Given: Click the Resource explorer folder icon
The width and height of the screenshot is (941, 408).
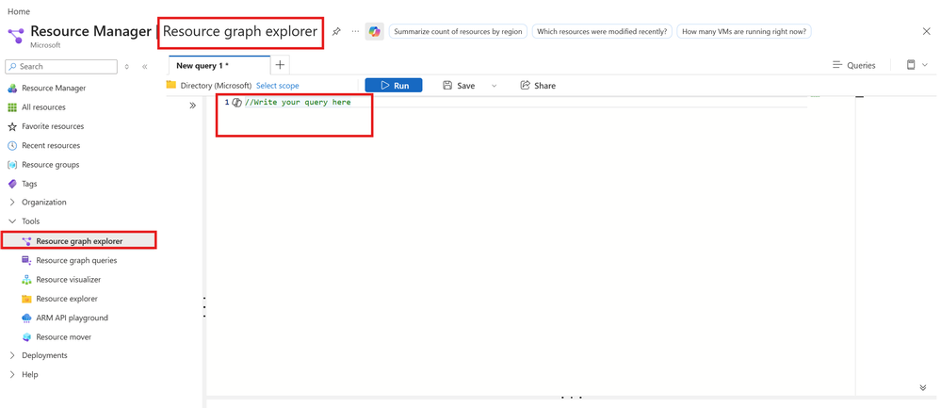Looking at the screenshot, I should click(x=26, y=299).
